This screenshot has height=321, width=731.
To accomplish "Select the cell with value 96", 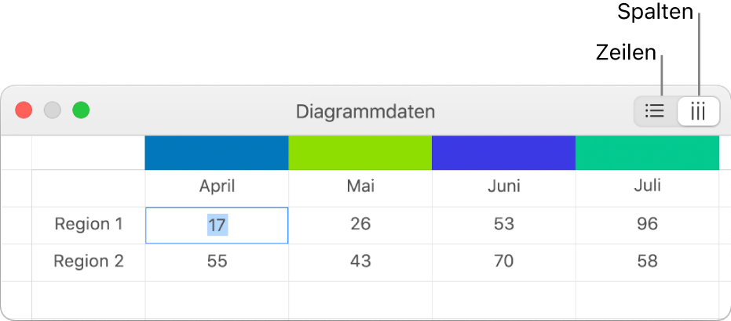I will (647, 225).
